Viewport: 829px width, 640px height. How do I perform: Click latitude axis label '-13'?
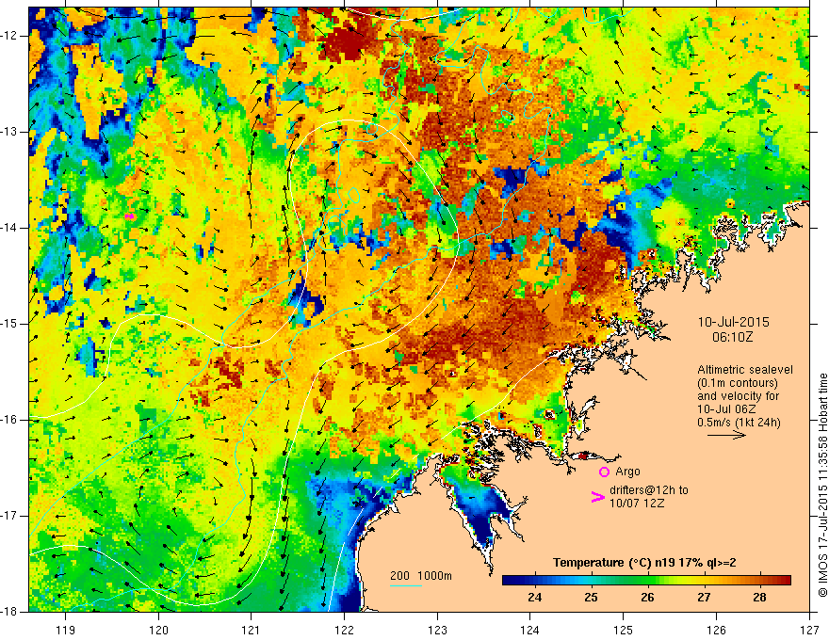coord(10,132)
